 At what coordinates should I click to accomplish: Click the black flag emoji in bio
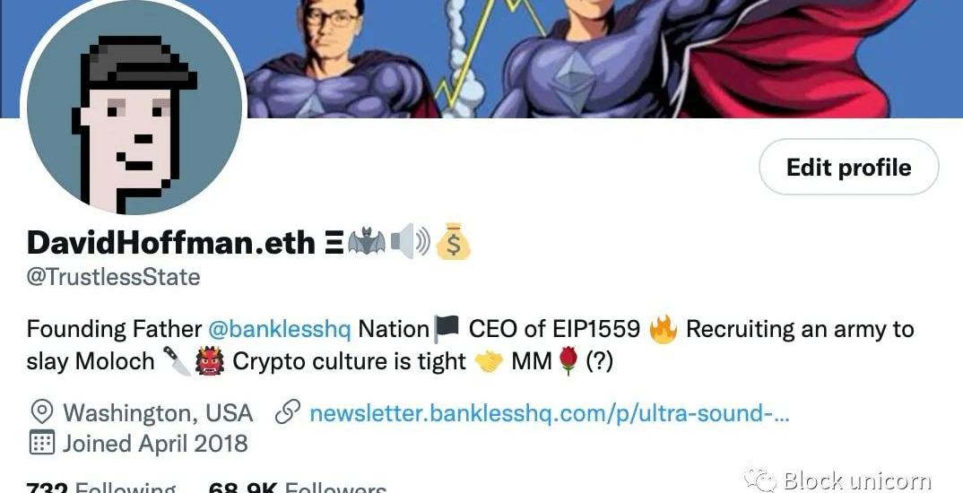tap(447, 330)
